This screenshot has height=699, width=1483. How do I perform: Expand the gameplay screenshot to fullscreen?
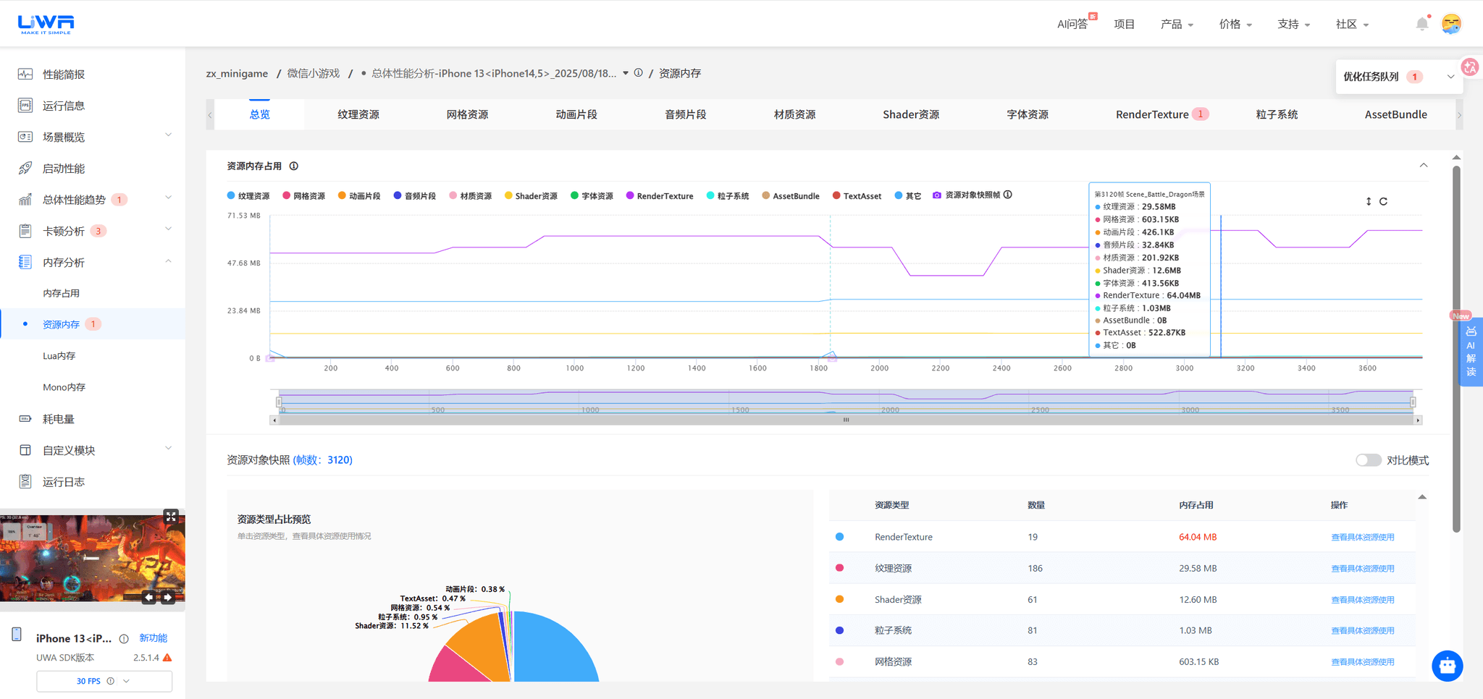171,516
